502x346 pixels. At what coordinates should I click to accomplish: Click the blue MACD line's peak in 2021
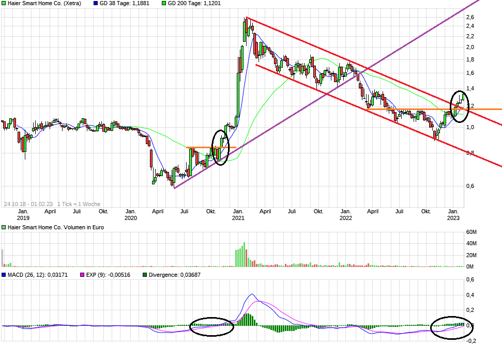point(252,294)
